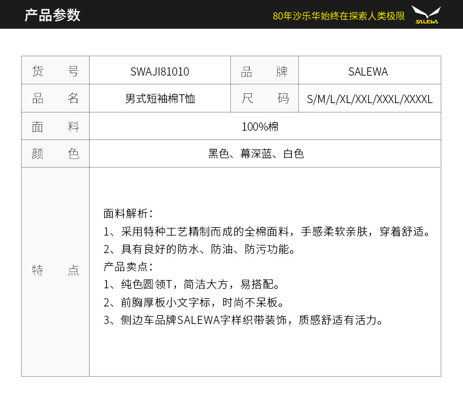463x406 pixels.
Task: Click the SALEWA eagle logo
Action: click(x=426, y=15)
